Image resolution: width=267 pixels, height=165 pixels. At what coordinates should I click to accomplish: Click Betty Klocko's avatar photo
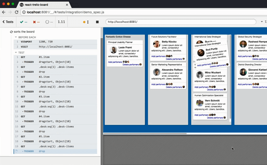coord(157,44)
